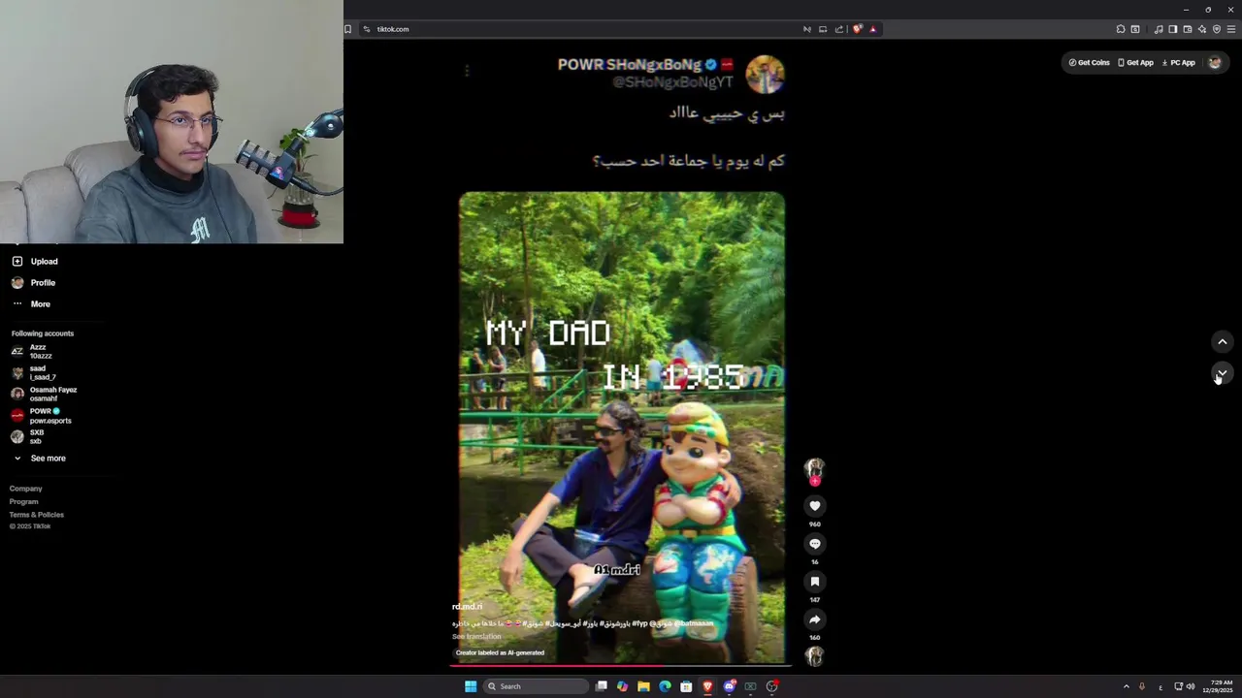1242x698 pixels.
Task: Open comments via the speech bubble icon
Action: 815,544
